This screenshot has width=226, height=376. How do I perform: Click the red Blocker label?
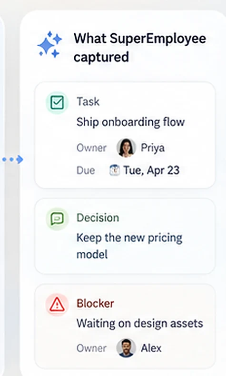[x=95, y=303]
